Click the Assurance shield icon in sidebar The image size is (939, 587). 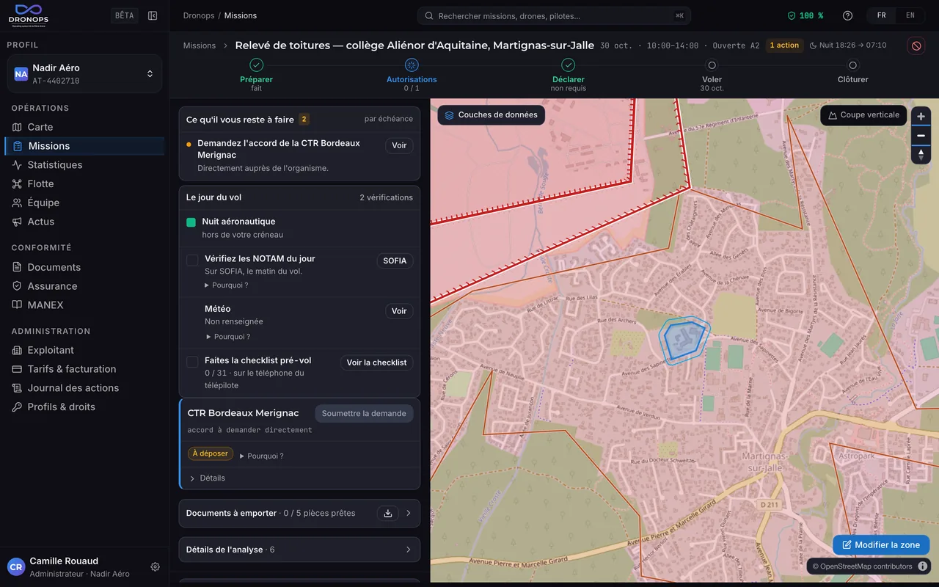pos(17,286)
